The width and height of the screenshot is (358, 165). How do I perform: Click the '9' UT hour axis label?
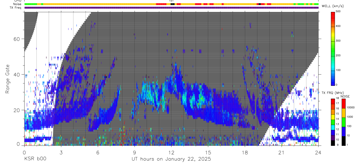(x=134, y=152)
